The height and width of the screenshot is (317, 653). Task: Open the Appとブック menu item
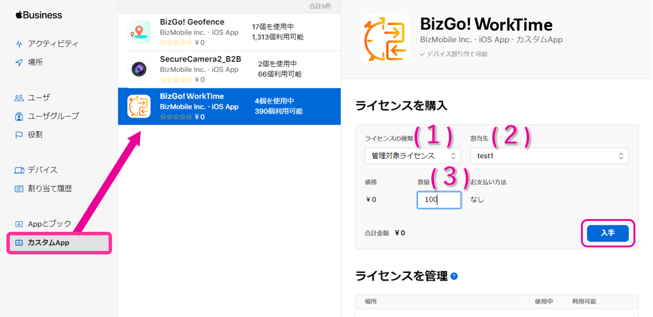[49, 224]
